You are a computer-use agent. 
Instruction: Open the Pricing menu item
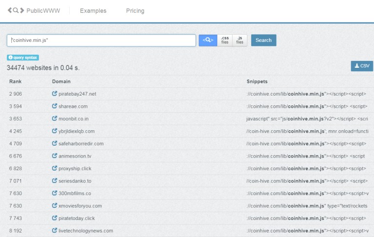135,11
